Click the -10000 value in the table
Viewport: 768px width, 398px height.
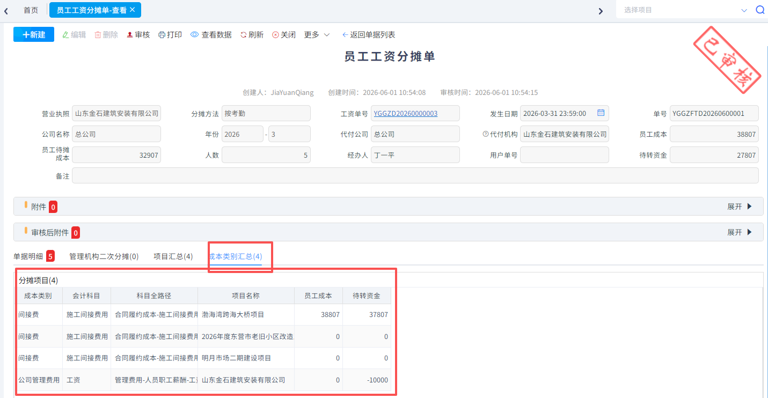click(367, 380)
